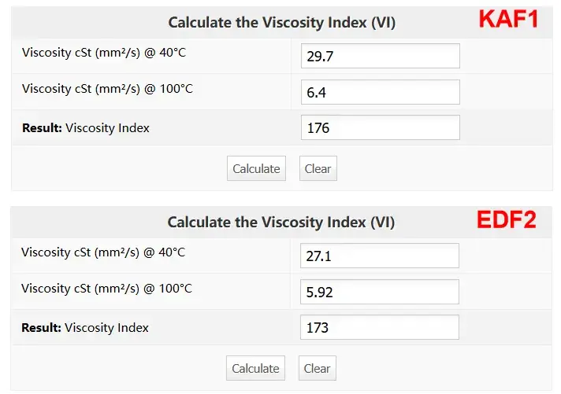The image size is (561, 394).
Task: Click the 40°C viscosity label in KAF1 calculator
Action: click(104, 53)
